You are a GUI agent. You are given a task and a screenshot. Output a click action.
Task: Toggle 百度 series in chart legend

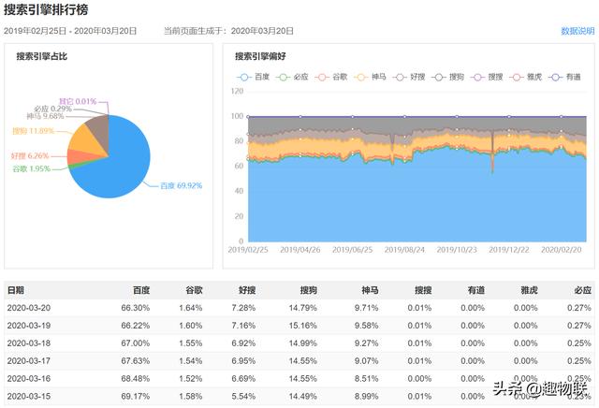253,77
